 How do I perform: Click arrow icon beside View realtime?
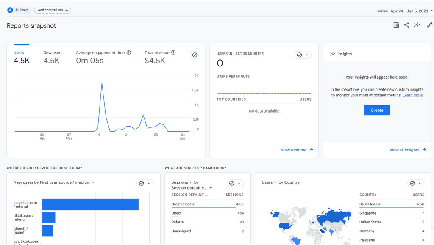(312, 150)
